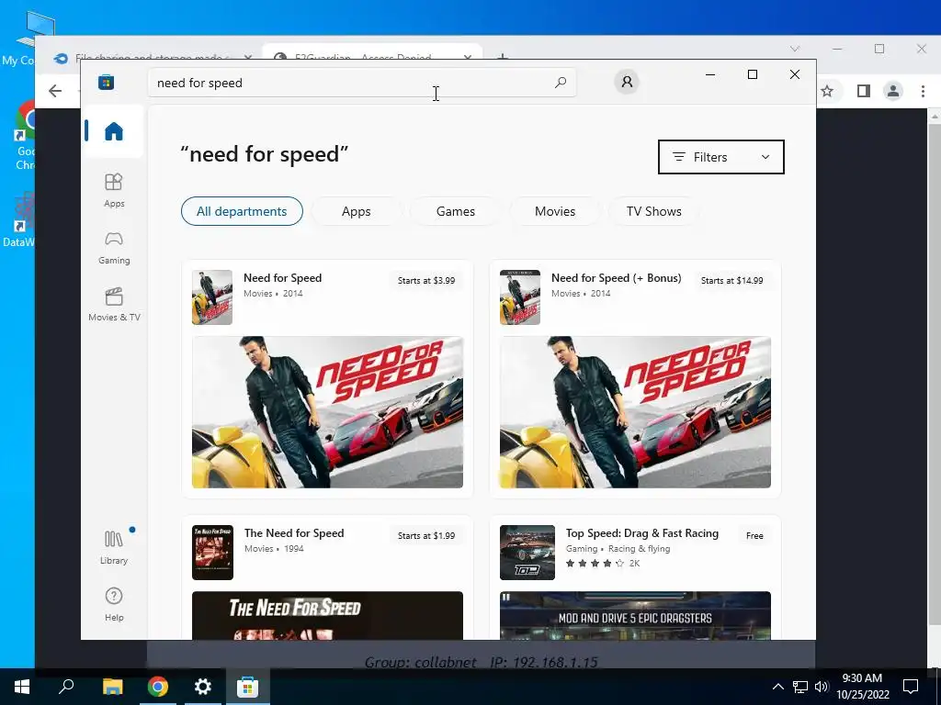Open the Windows Start menu
The image size is (941, 705).
[x=22, y=687]
